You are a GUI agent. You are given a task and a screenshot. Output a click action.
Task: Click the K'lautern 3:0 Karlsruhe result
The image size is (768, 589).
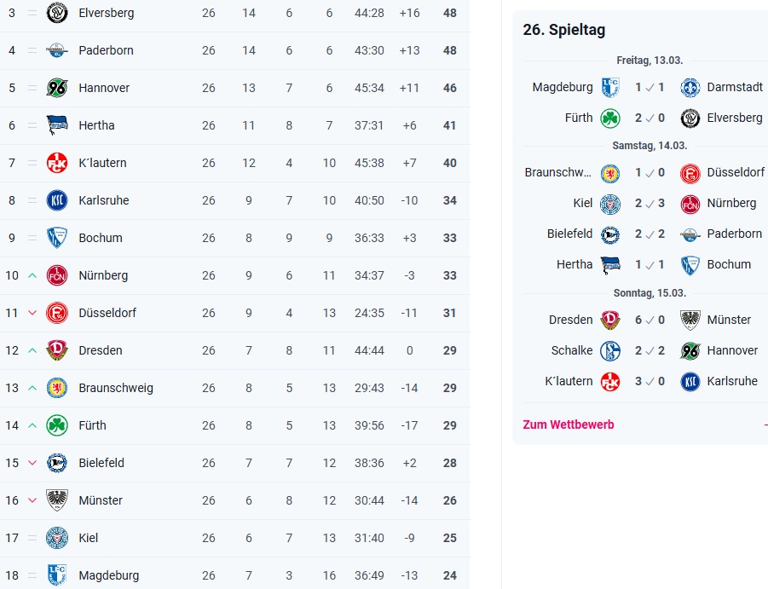click(x=650, y=381)
